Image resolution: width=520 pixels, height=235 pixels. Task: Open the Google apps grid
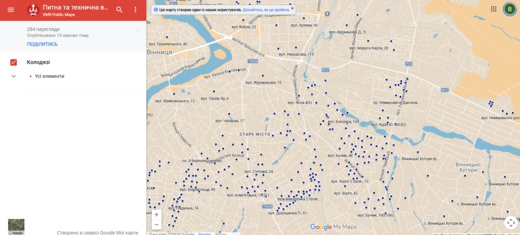coord(494,9)
